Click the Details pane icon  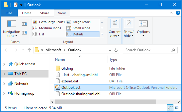coord(25,33)
